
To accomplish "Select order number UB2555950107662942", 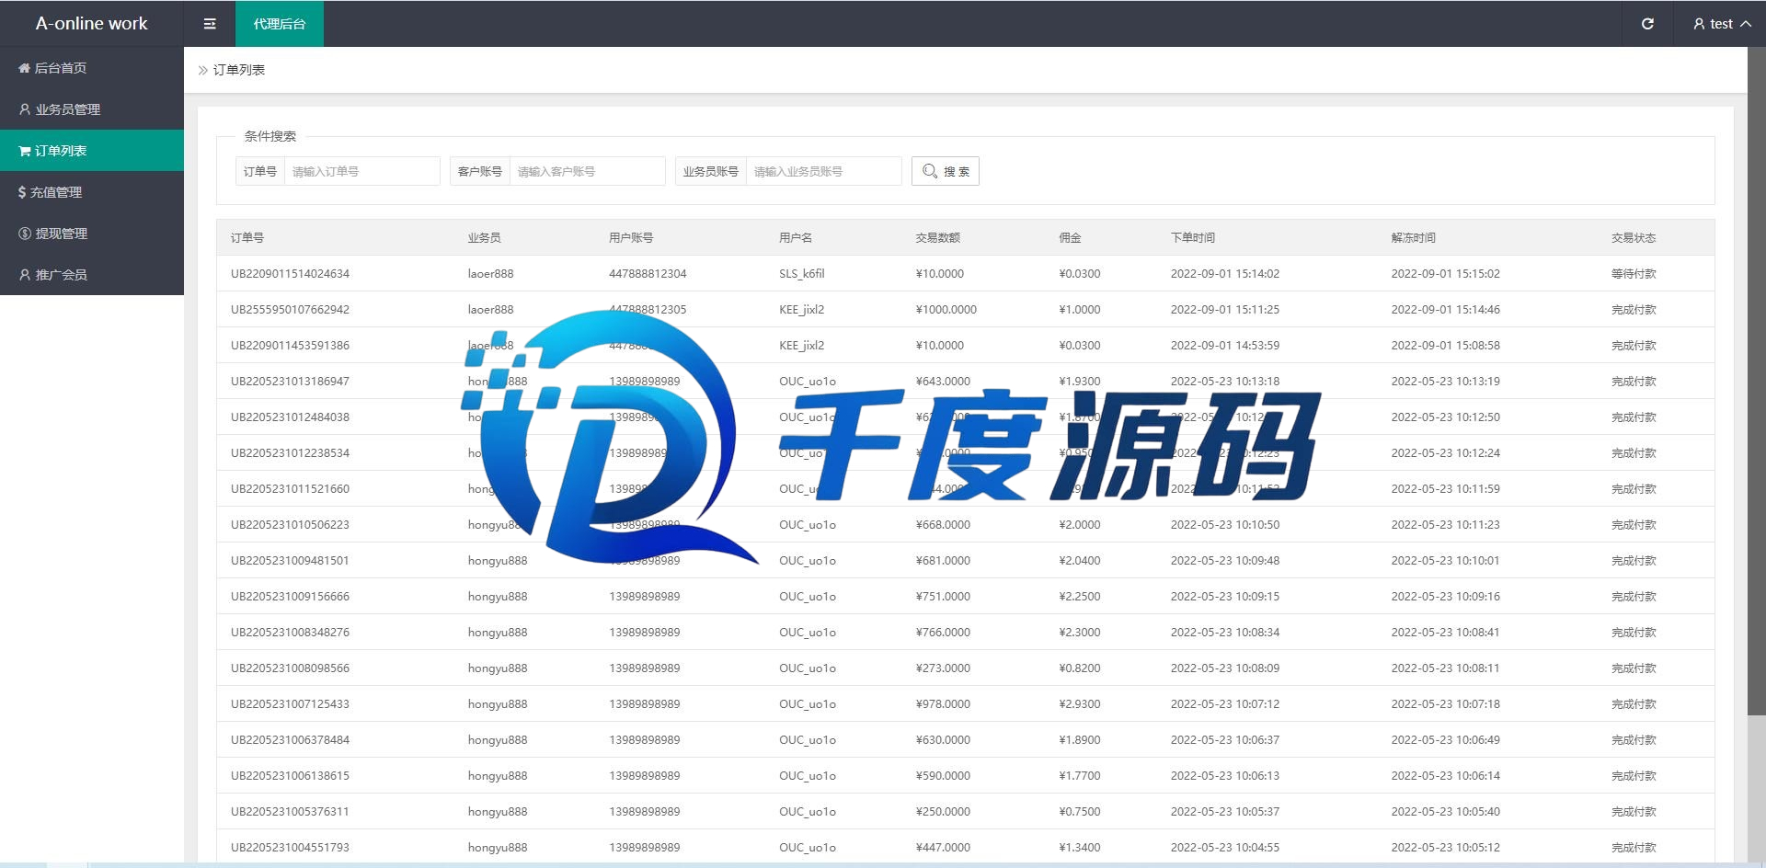I will pos(290,309).
